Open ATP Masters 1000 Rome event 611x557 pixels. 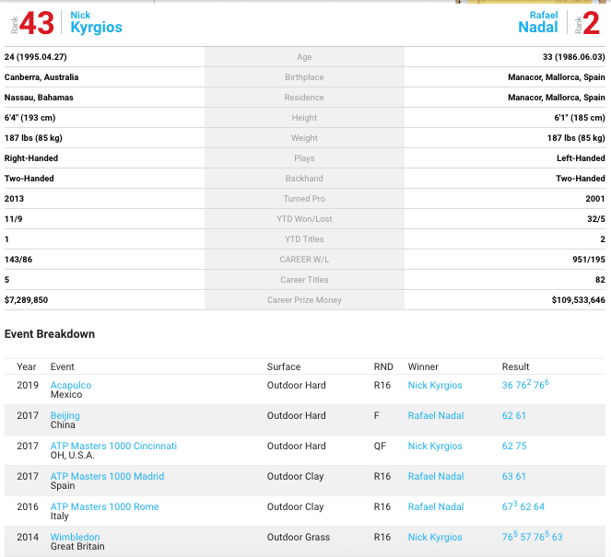pyautogui.click(x=104, y=506)
